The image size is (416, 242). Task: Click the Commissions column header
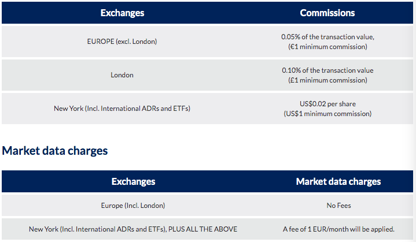pyautogui.click(x=327, y=13)
